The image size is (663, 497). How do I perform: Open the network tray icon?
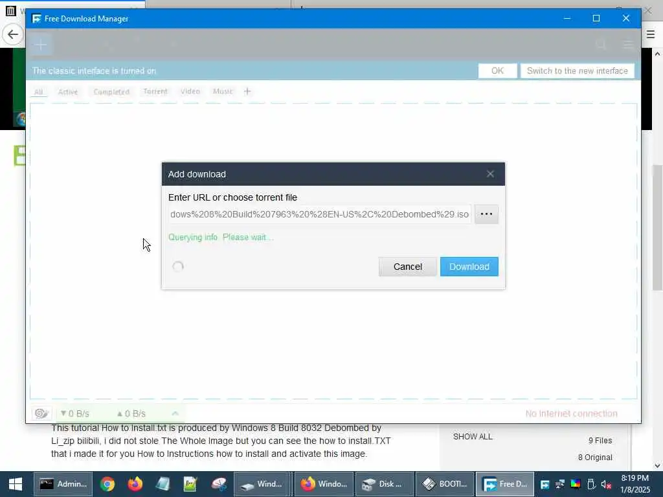[x=560, y=484]
